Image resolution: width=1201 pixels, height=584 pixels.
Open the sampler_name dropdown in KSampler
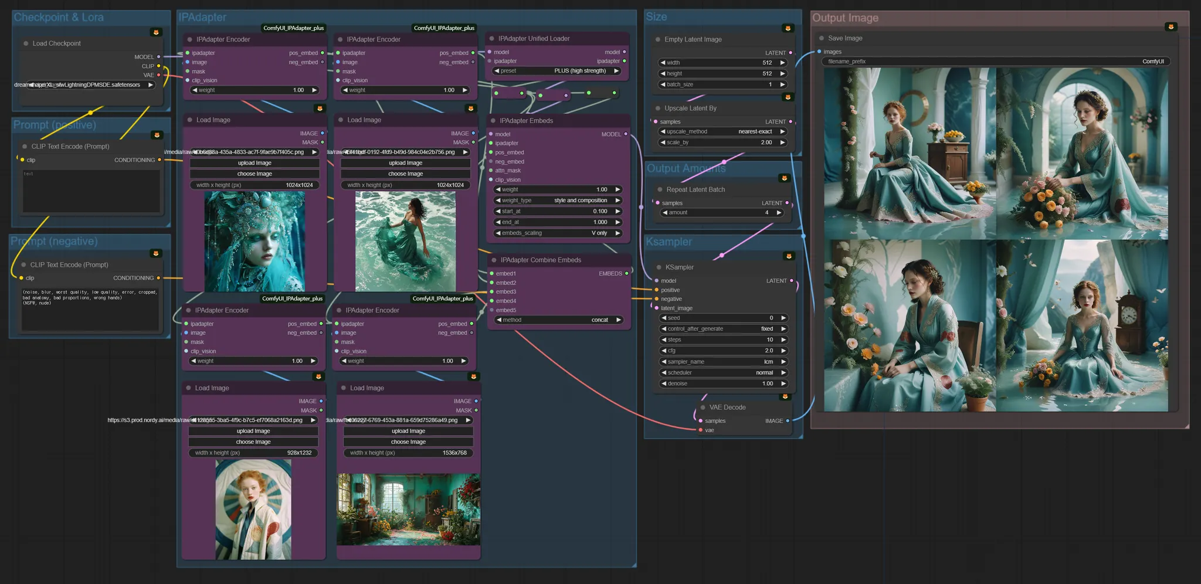tap(723, 362)
